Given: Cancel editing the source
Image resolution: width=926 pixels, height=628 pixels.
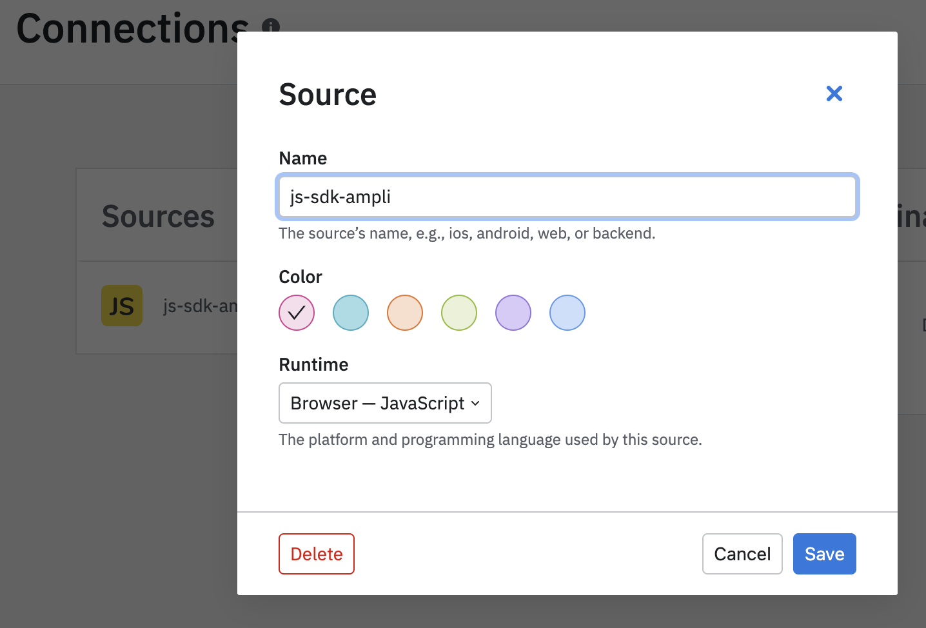Looking at the screenshot, I should coord(742,554).
